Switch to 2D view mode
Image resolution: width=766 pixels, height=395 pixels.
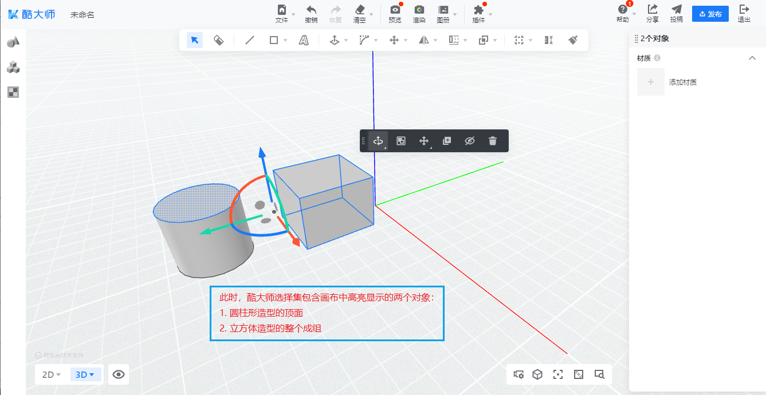point(52,374)
